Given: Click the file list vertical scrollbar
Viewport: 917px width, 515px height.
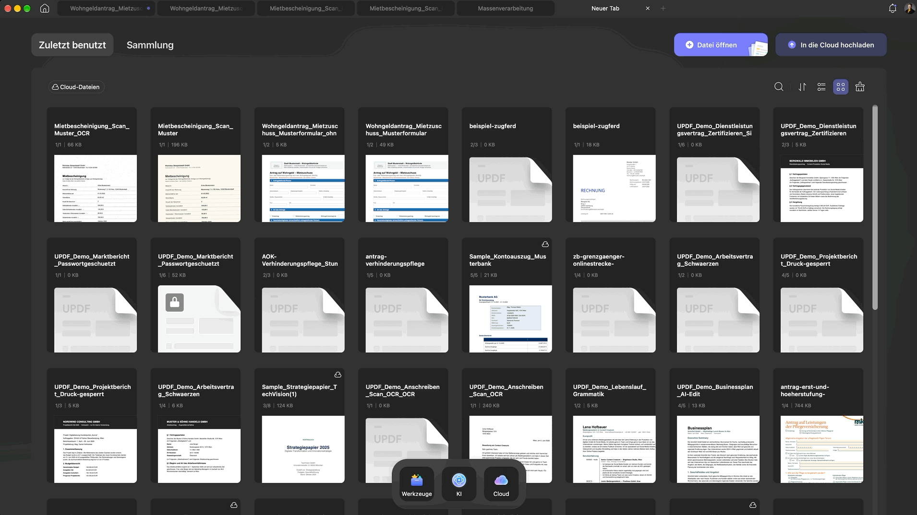Looking at the screenshot, I should (875, 206).
